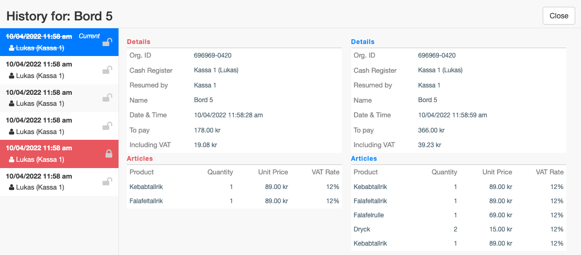
Task: Click the 'Current' label in blue entry
Action: pyautogui.click(x=89, y=36)
